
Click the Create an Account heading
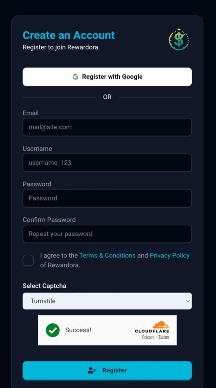69,35
